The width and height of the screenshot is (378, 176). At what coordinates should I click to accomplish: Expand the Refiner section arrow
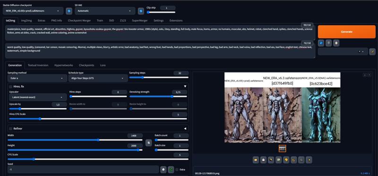coord(185,128)
